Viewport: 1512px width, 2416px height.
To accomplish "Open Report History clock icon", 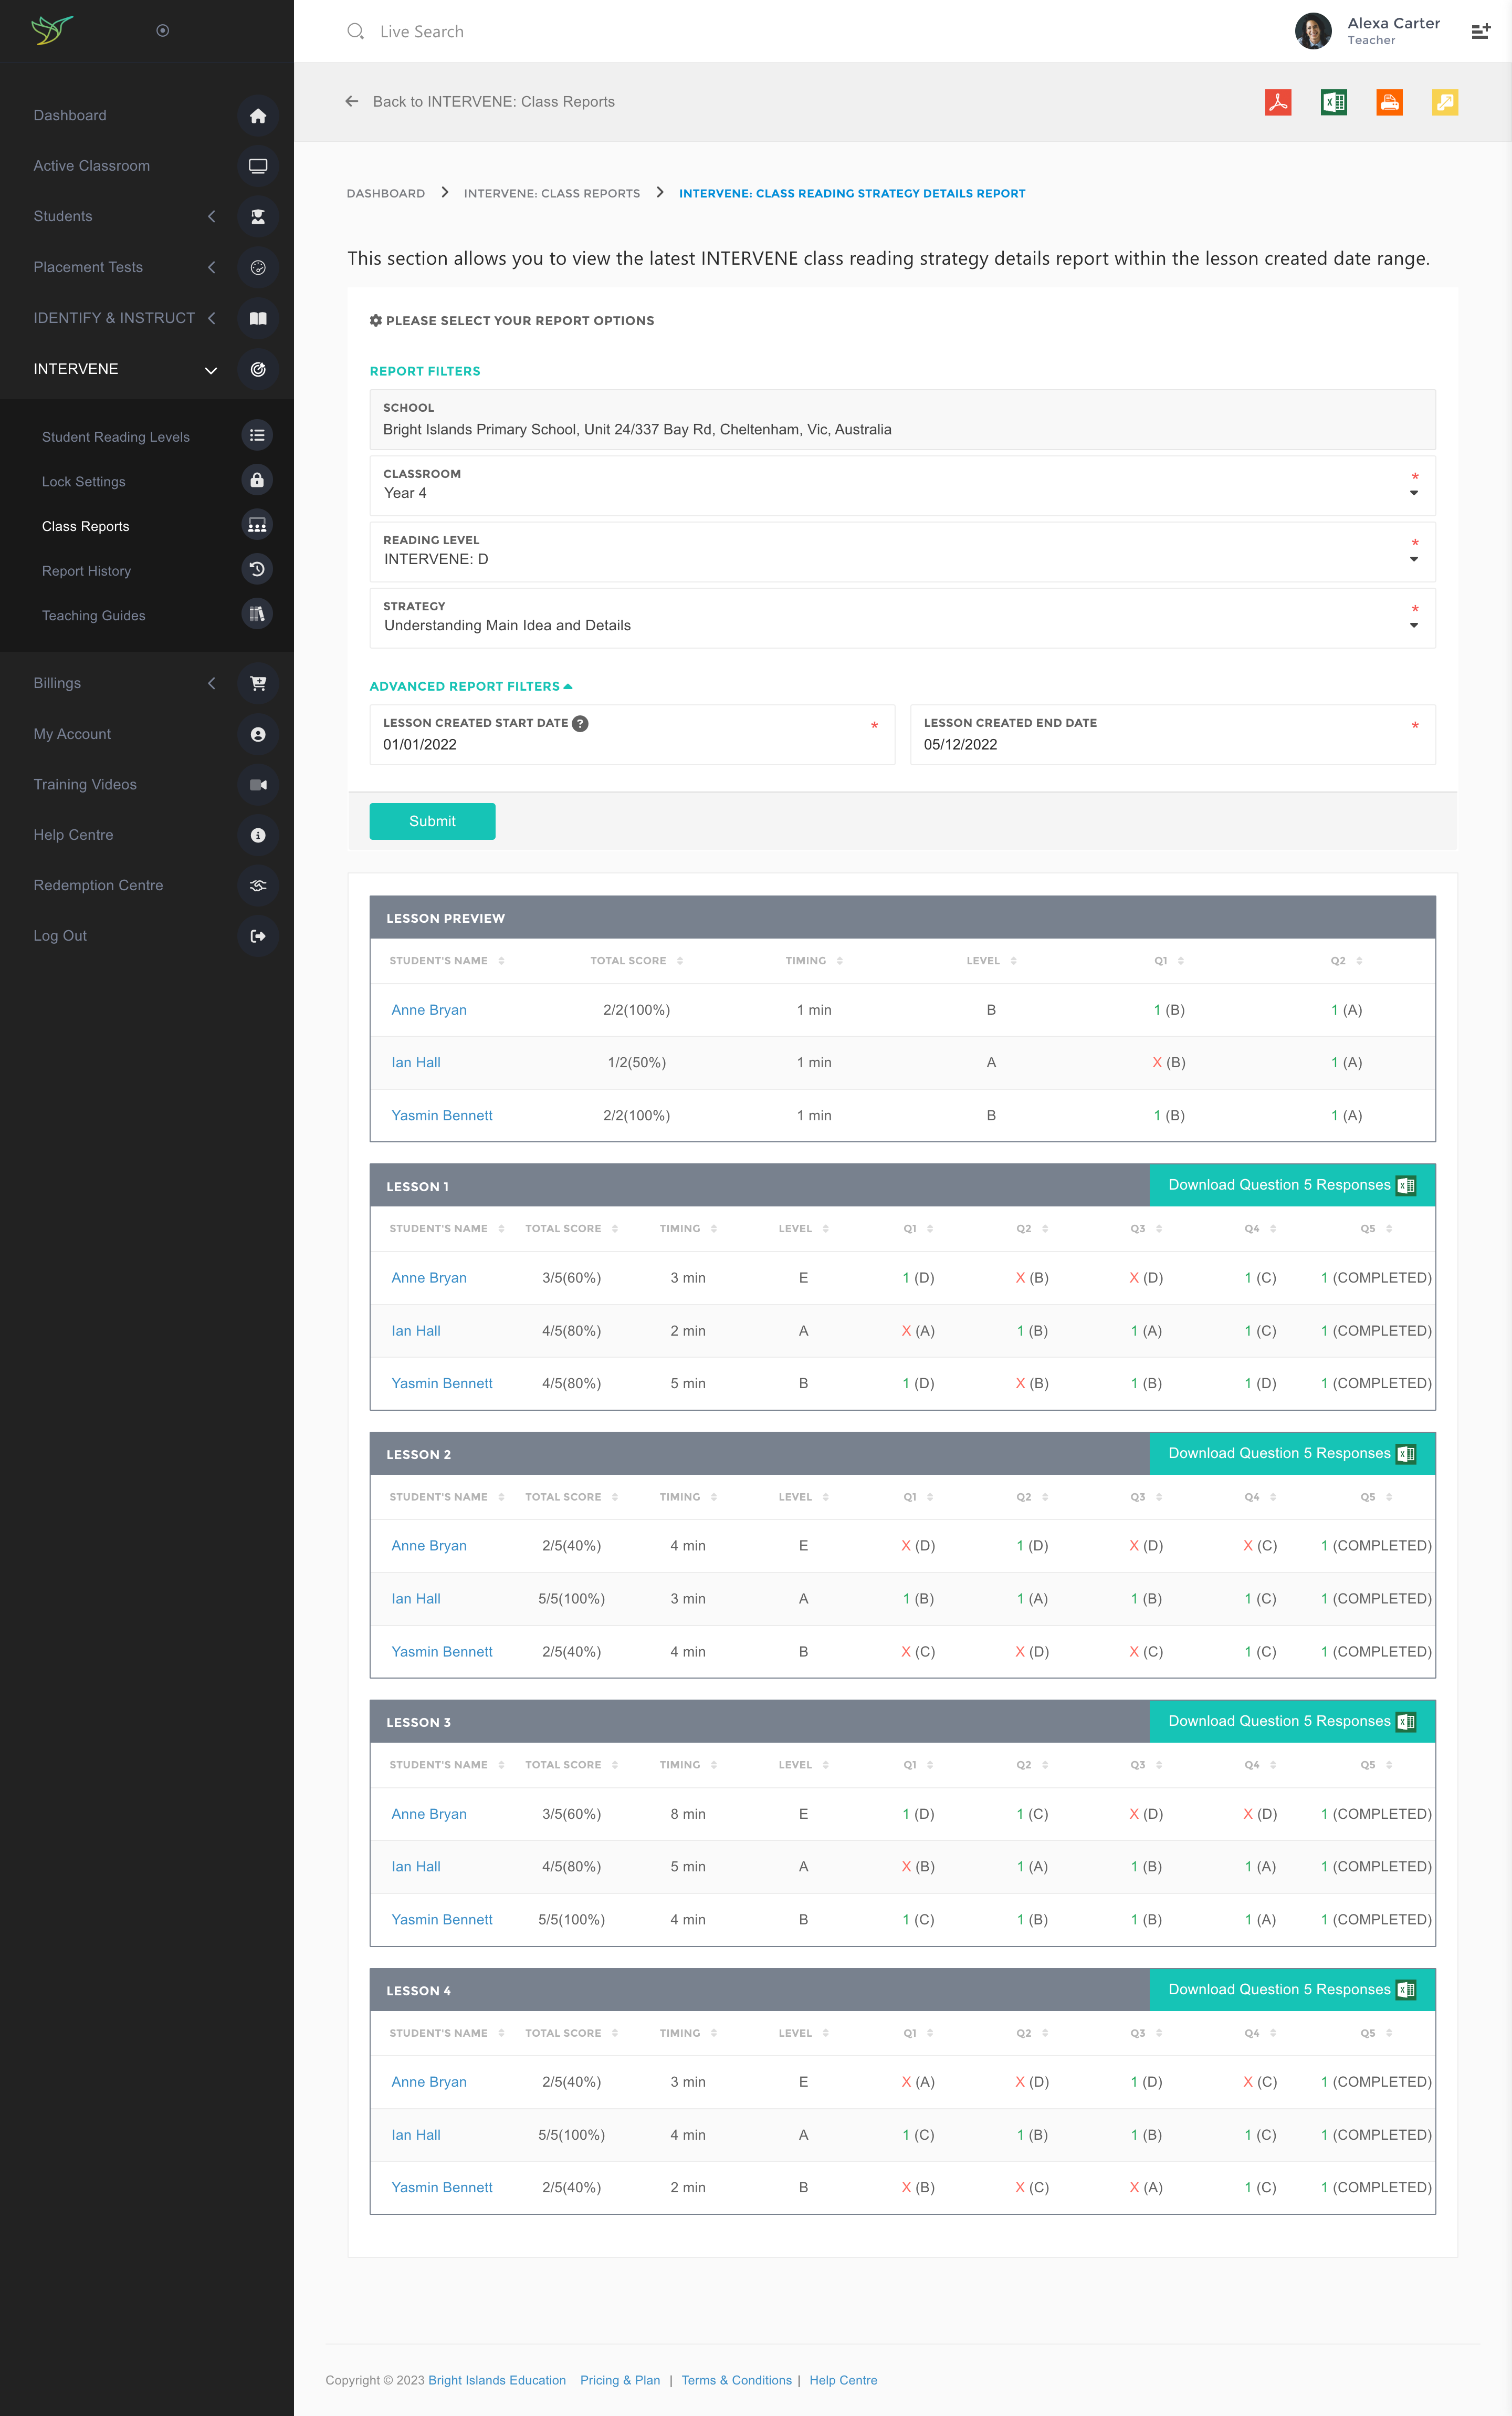I will pos(257,569).
